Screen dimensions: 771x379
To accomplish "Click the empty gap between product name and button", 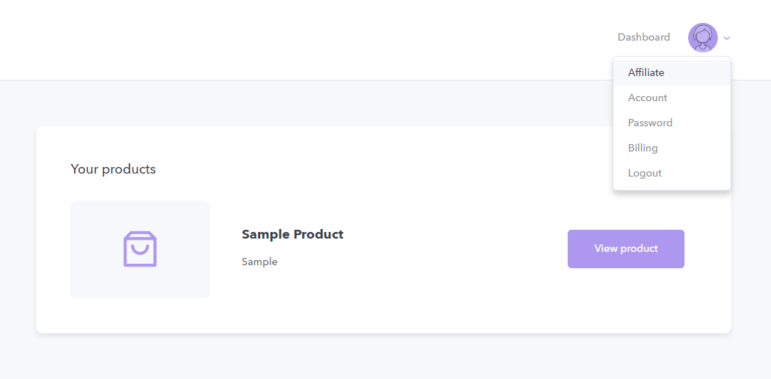I will (451, 249).
